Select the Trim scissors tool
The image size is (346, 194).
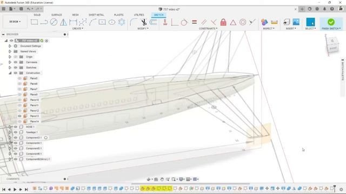144,22
